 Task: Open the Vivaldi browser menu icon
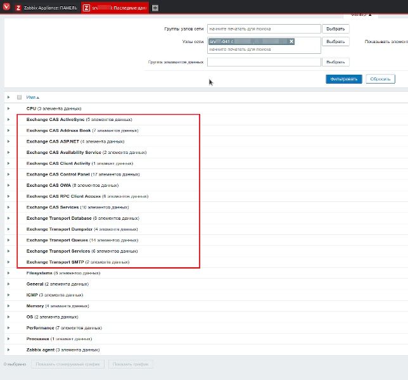(x=6, y=6)
